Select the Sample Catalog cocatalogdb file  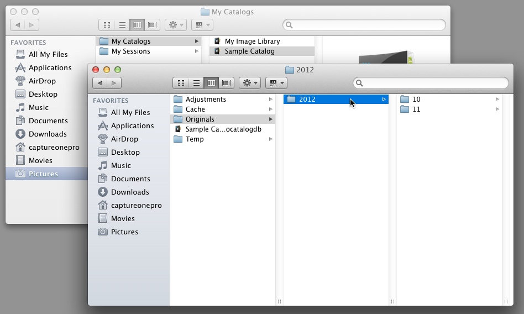click(223, 129)
